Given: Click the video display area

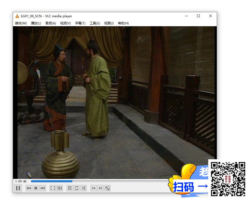Looking at the screenshot, I should pos(115,103).
